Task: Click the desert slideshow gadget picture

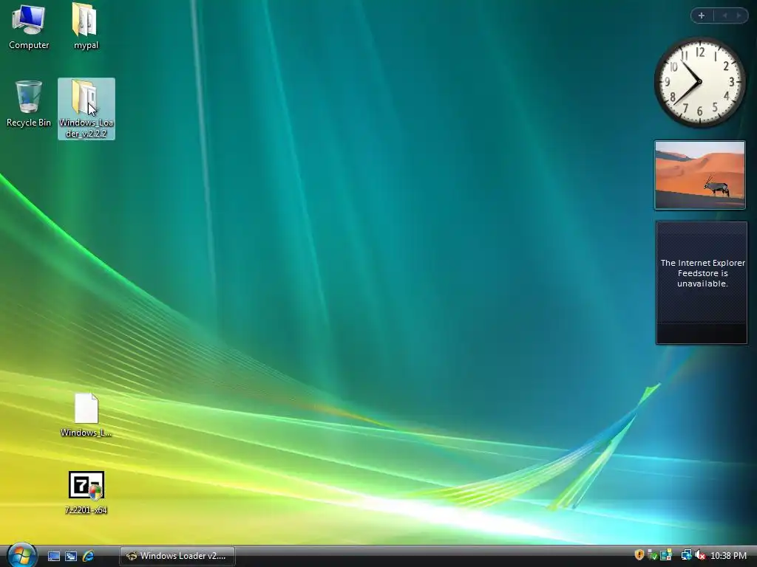Action: point(699,175)
